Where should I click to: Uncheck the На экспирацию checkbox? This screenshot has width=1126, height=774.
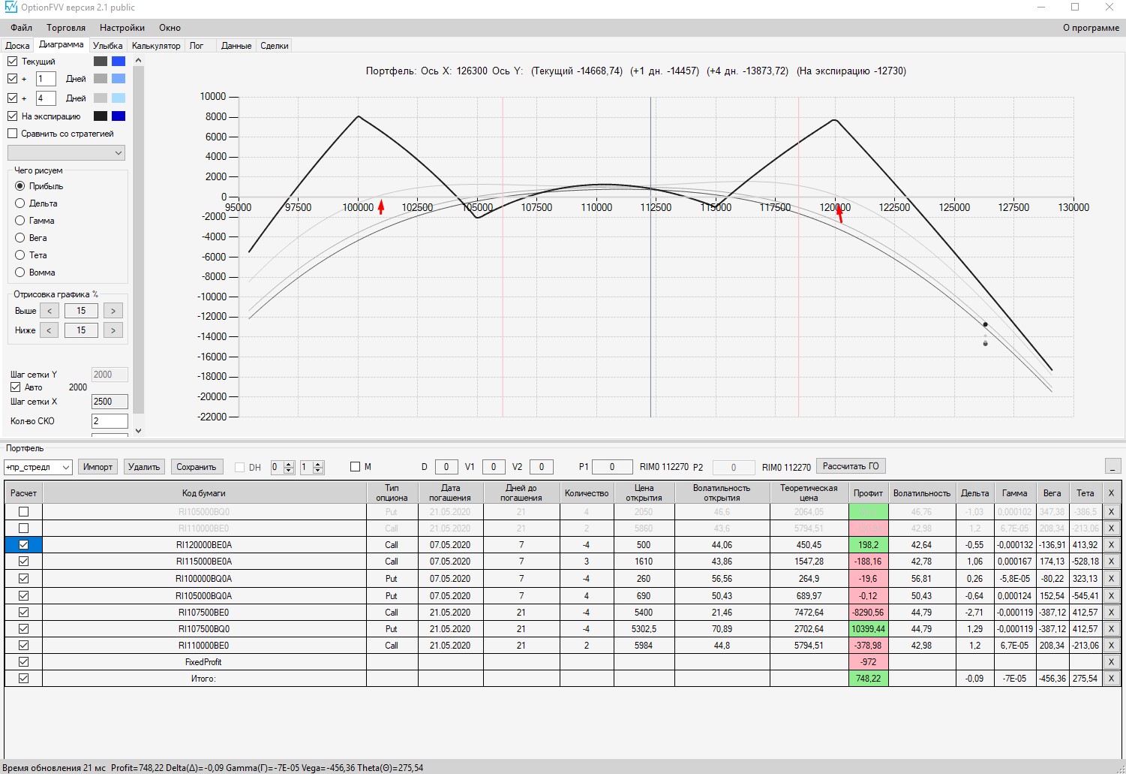point(12,116)
